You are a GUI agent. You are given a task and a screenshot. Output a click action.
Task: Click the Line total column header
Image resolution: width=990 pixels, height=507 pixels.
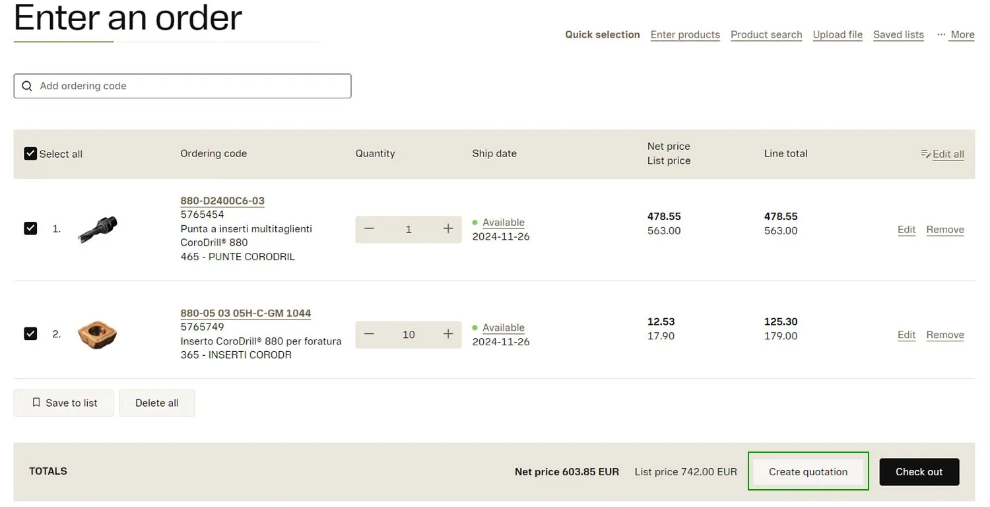tap(785, 153)
